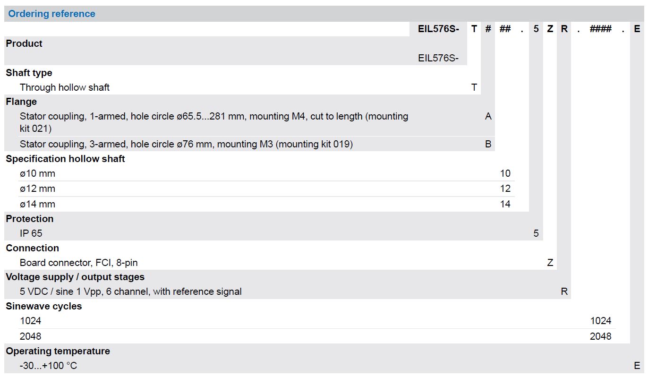Click the "Specification hollow shaft" heading
648x377 pixels.
65,159
